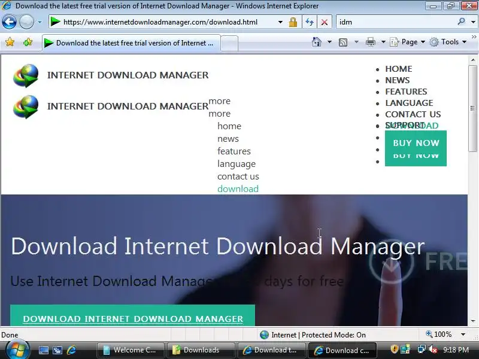Click Switch between windows quick launch icon
Screen dimensions: 479x359
57,351
